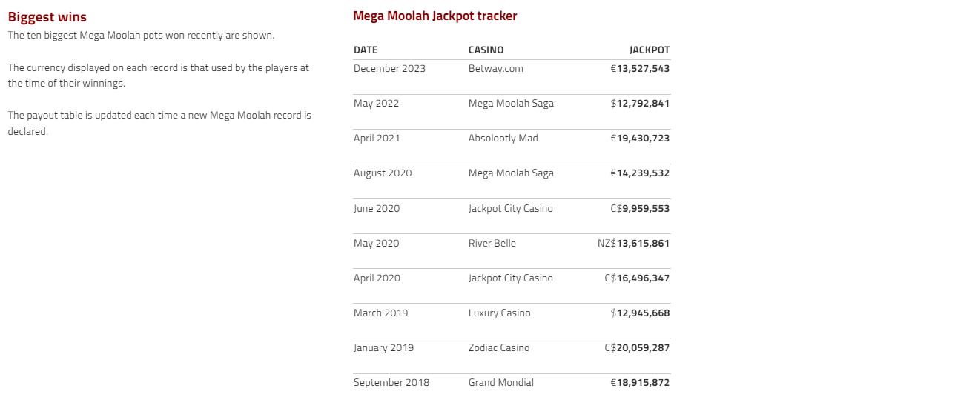Select the Luxury Casino entry
The width and height of the screenshot is (978, 397).
(x=499, y=313)
